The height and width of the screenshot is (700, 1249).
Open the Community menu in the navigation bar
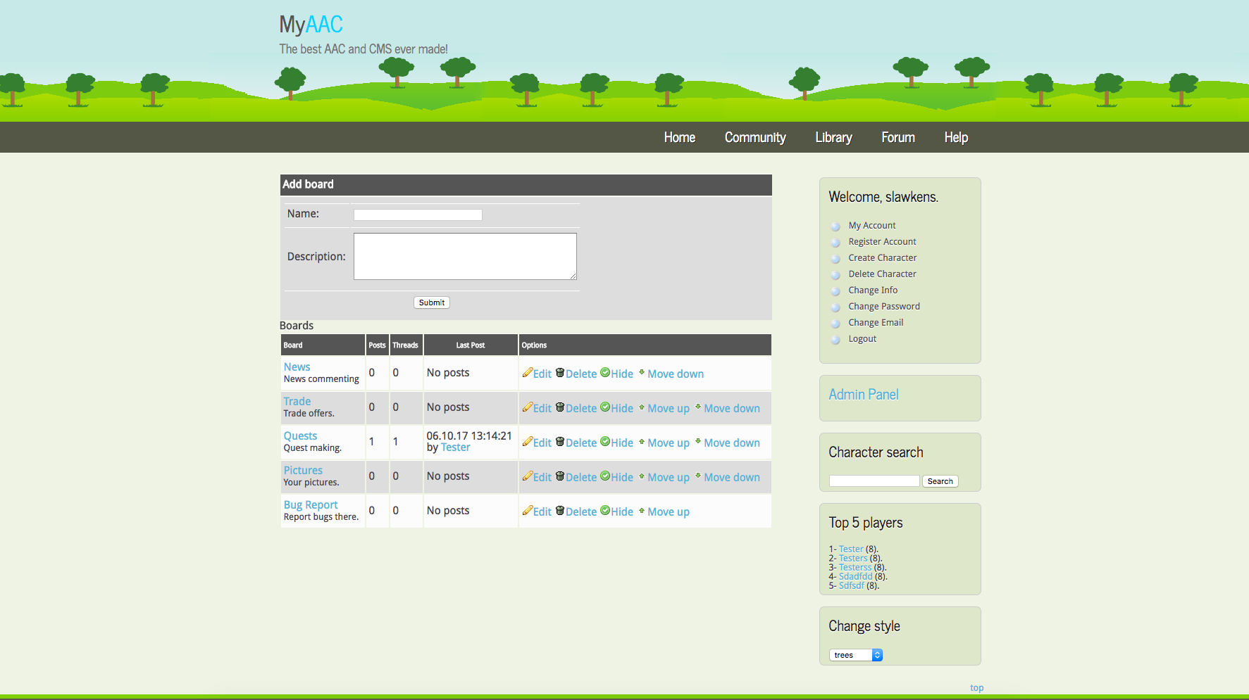pyautogui.click(x=754, y=137)
